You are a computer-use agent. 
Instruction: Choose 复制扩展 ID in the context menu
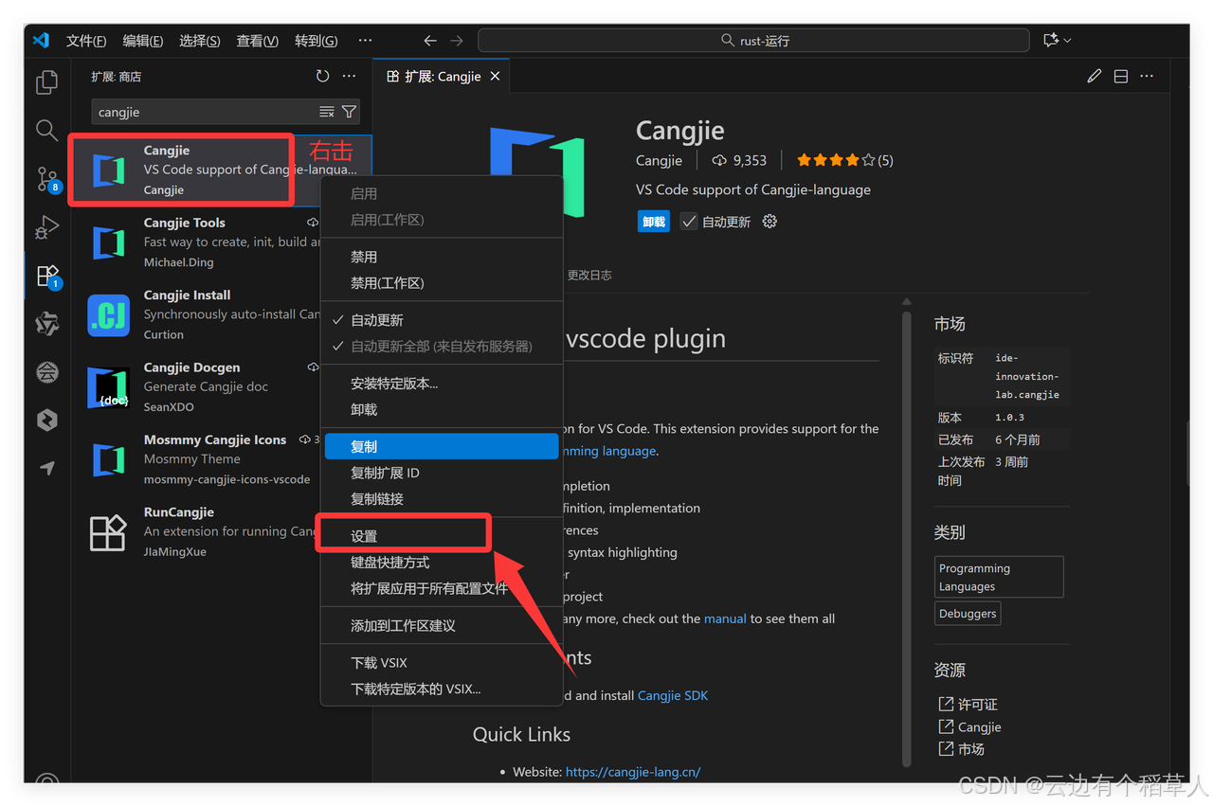(x=442, y=473)
